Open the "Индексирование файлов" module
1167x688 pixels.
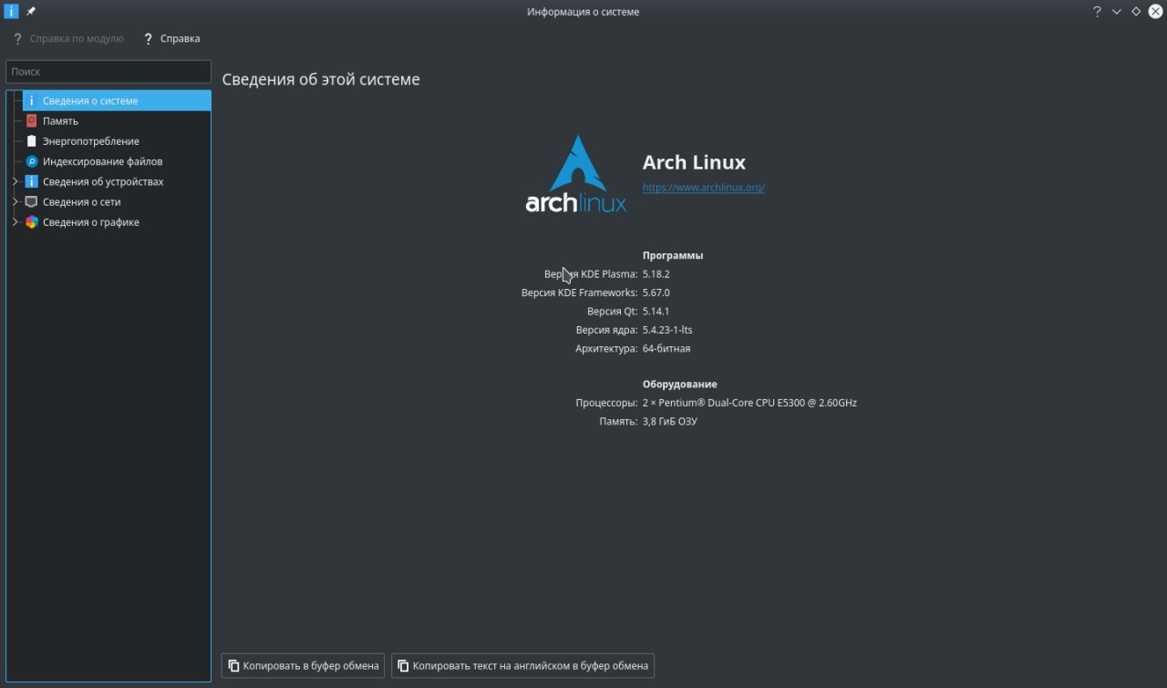[117, 161]
